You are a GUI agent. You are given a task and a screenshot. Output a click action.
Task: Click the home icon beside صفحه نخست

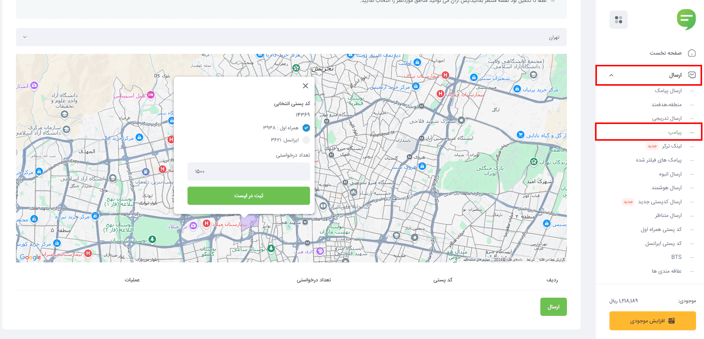pyautogui.click(x=692, y=53)
